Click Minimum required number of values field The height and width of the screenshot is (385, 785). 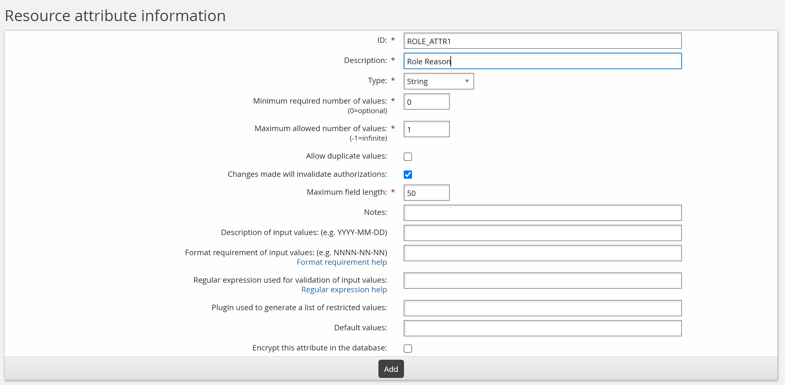(x=426, y=102)
